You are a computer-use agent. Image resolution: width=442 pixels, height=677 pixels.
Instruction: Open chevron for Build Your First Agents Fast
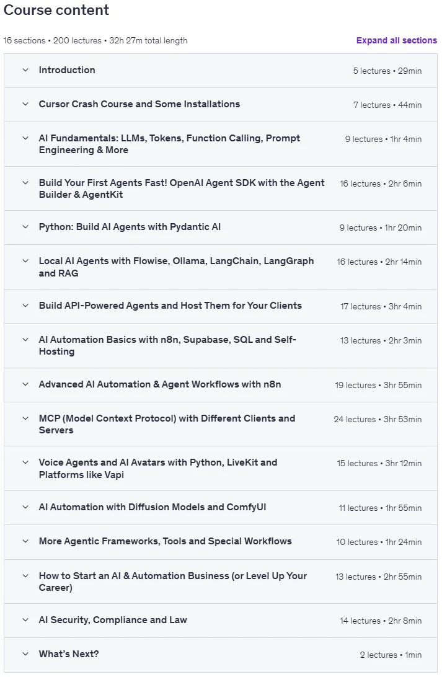pyautogui.click(x=25, y=183)
